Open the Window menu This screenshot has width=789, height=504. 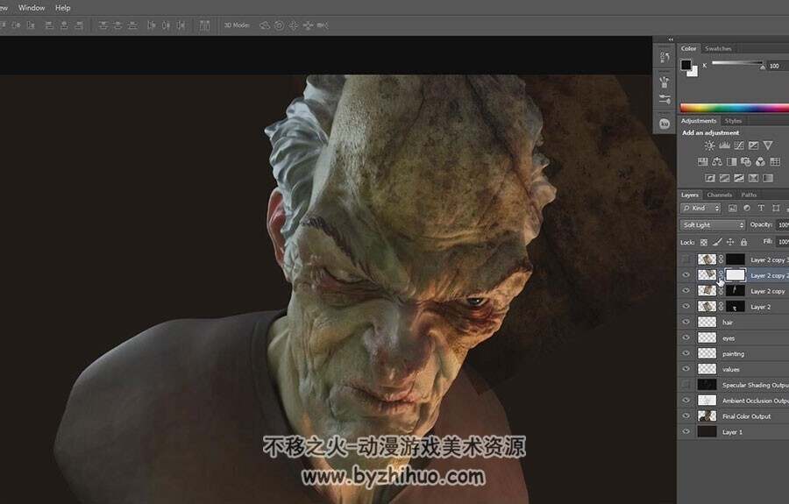32,8
